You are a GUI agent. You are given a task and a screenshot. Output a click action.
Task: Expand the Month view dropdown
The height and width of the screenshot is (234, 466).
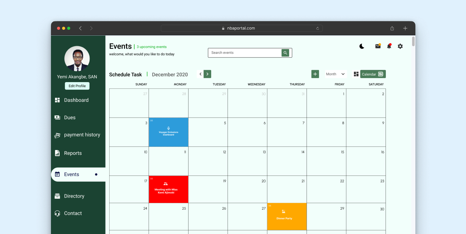(335, 74)
